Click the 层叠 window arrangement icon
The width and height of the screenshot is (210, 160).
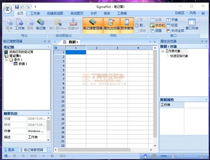click(156, 31)
